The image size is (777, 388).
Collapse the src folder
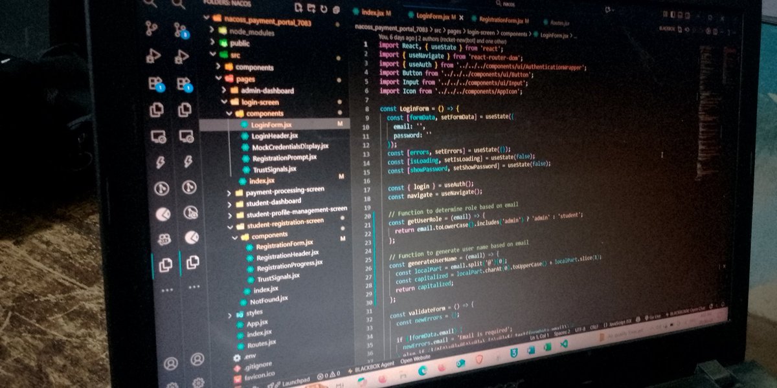coord(214,55)
